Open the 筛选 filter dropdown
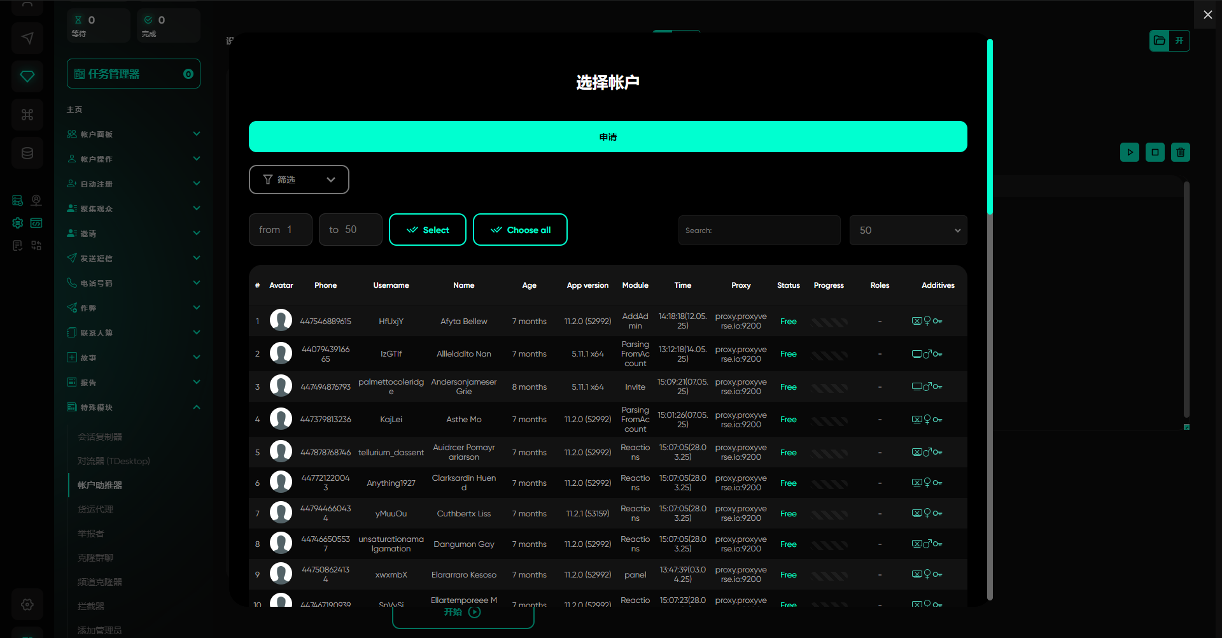Viewport: 1222px width, 638px height. 298,180
